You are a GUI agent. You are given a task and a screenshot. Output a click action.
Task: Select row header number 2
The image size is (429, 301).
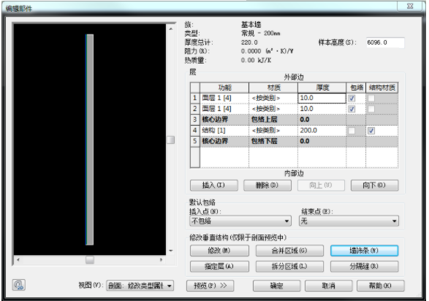coord(195,109)
